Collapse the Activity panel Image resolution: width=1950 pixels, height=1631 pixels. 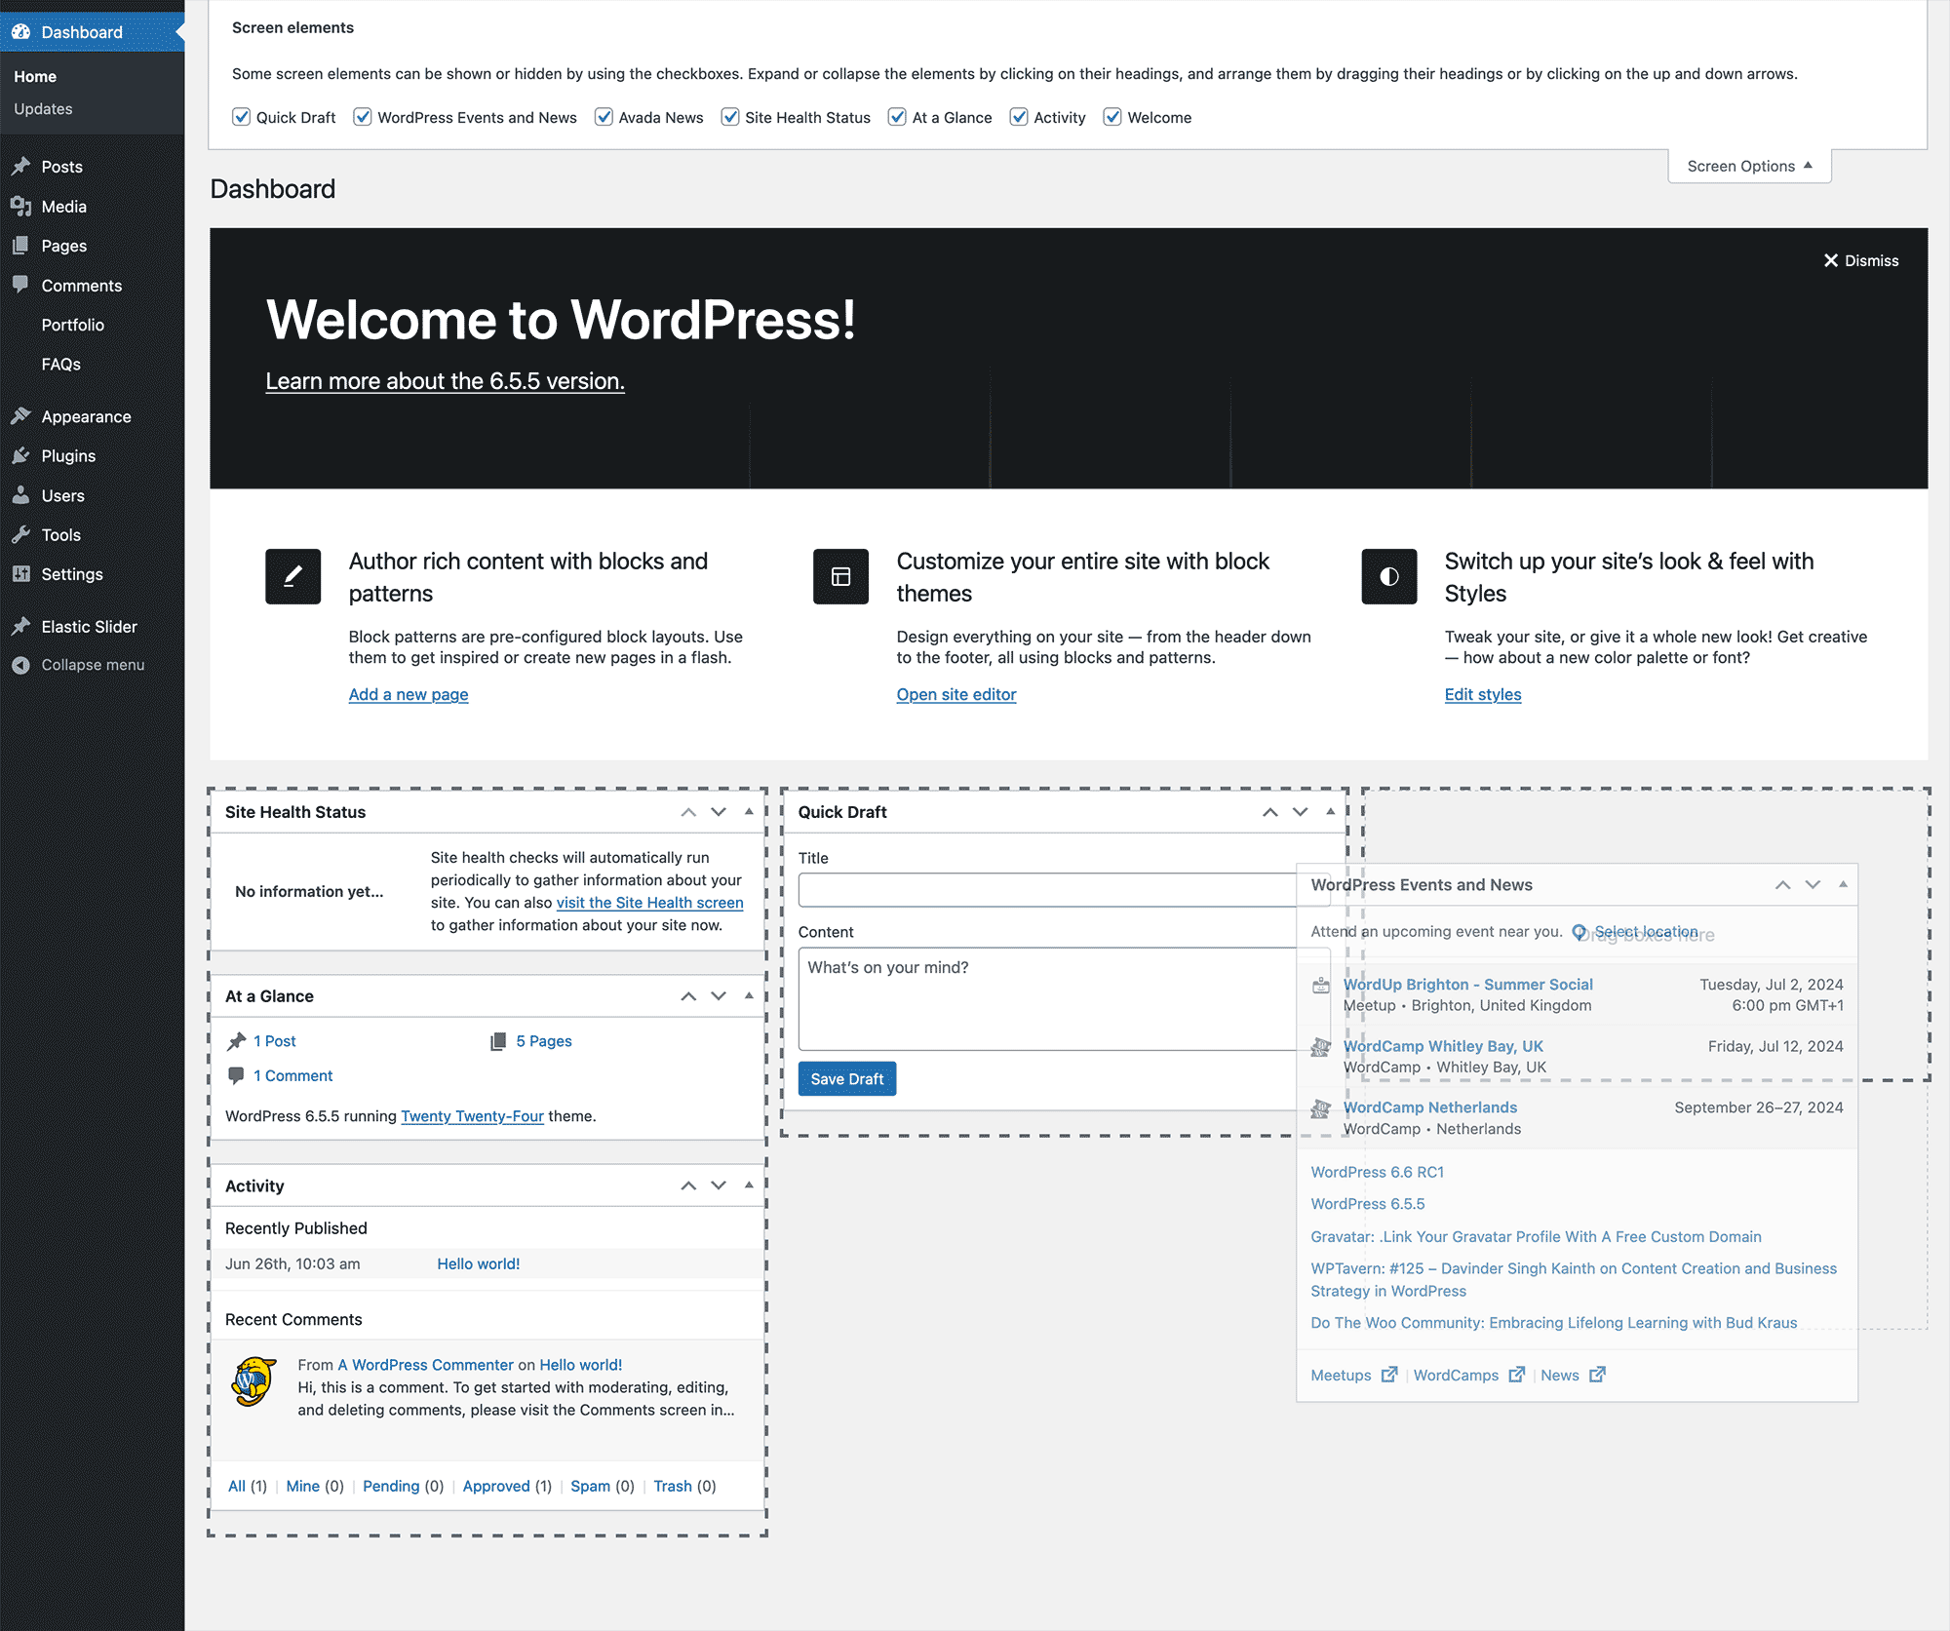click(x=743, y=1185)
